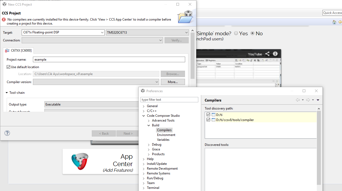Expand the General preferences node
This screenshot has height=191, width=342.
click(144, 106)
